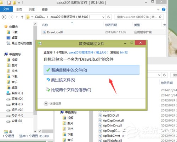Open 文档 folder in front window sidebar

12,71
